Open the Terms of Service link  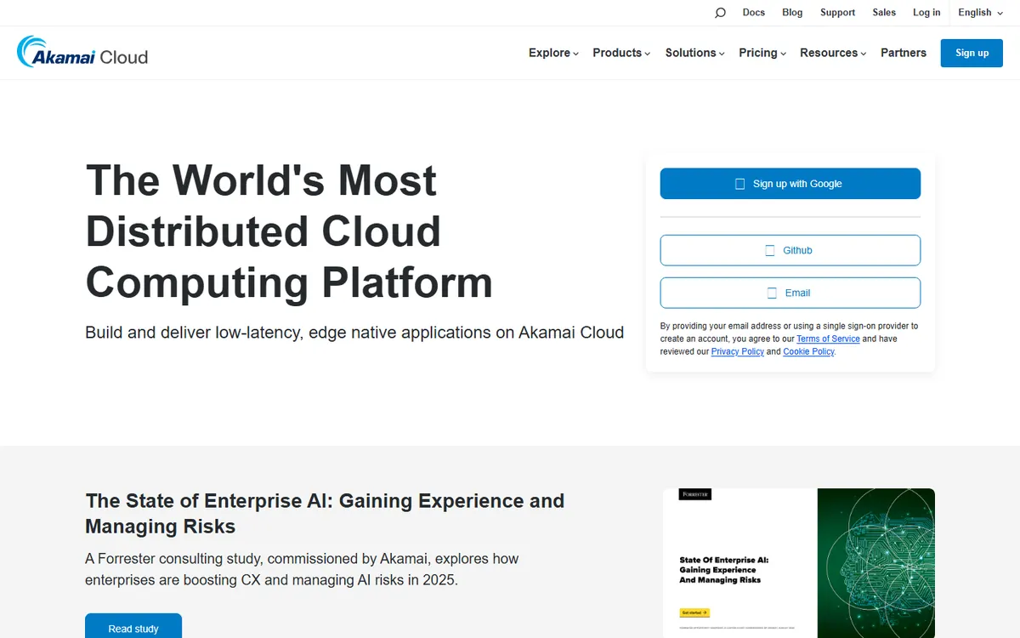(x=828, y=339)
